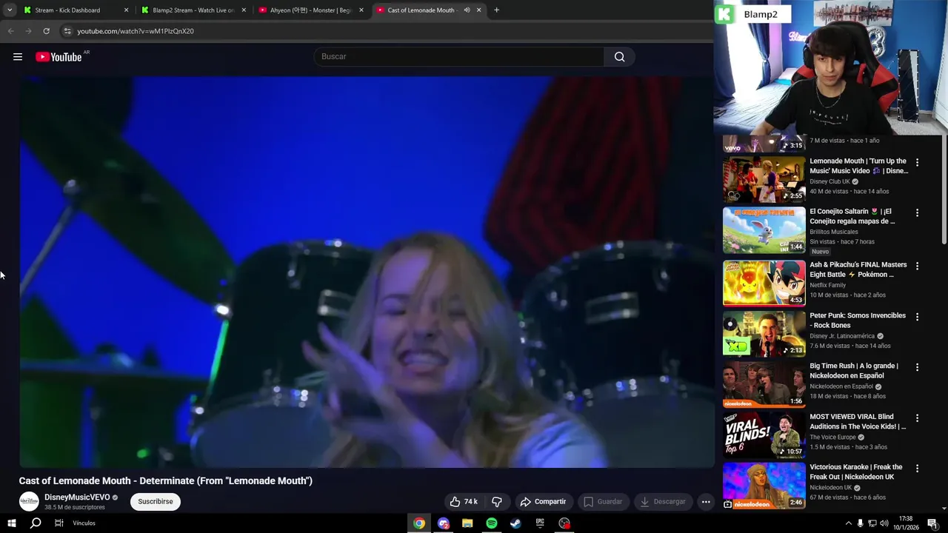Click the Buscar search field

[x=459, y=57]
